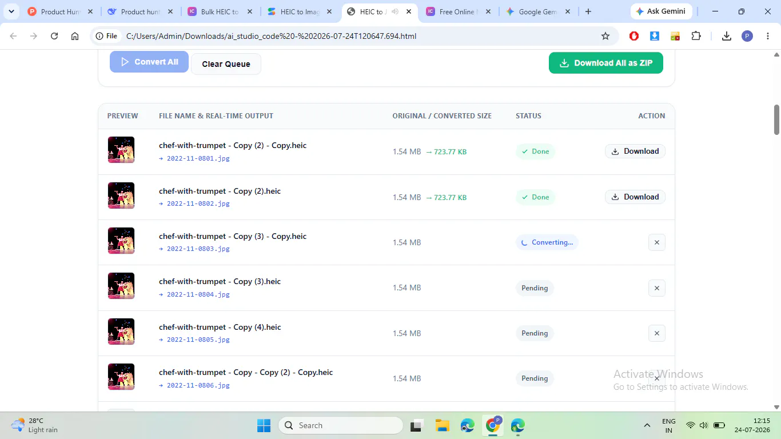Open thumbnail of Copy (2) - Copy.heic

coord(121,150)
